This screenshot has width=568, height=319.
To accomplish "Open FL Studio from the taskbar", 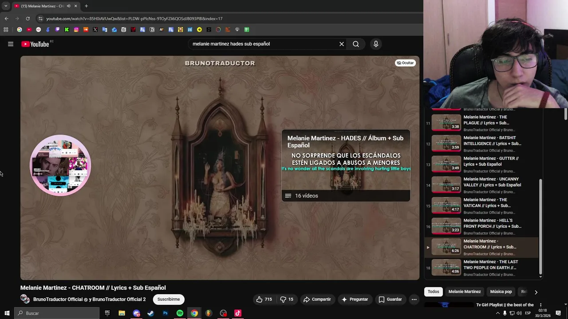I will coord(209,313).
